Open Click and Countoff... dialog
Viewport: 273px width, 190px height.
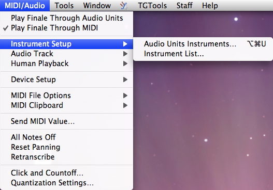[66, 173]
